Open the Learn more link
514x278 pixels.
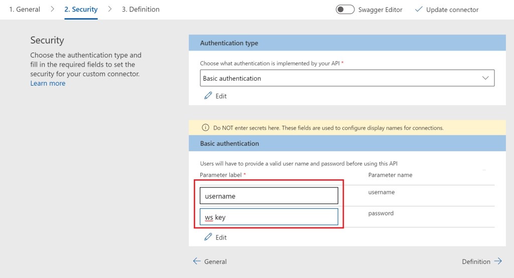coord(48,83)
